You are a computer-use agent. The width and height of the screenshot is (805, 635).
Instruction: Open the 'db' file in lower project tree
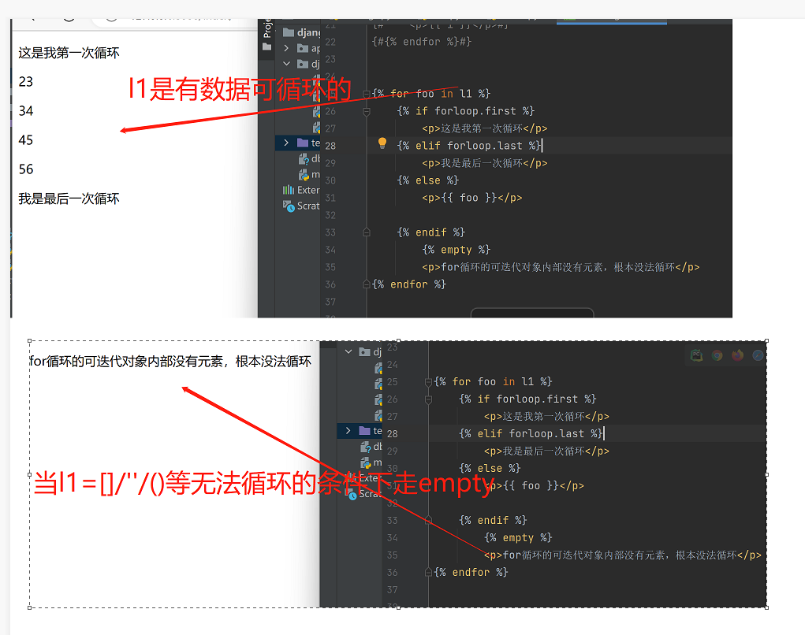point(371,447)
